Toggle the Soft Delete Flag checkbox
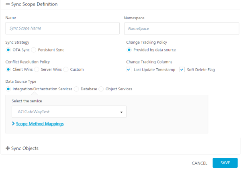 (x=182, y=69)
